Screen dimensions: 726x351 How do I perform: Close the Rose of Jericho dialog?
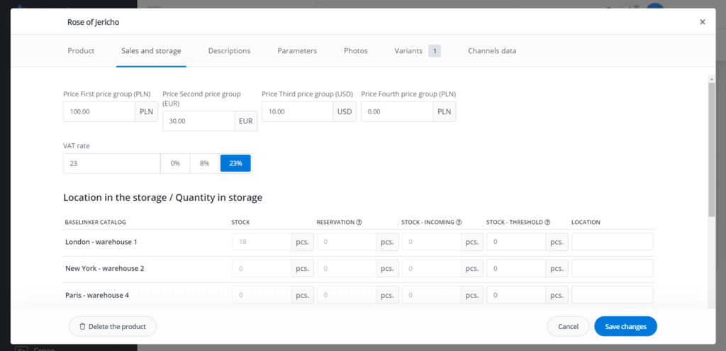click(x=703, y=22)
